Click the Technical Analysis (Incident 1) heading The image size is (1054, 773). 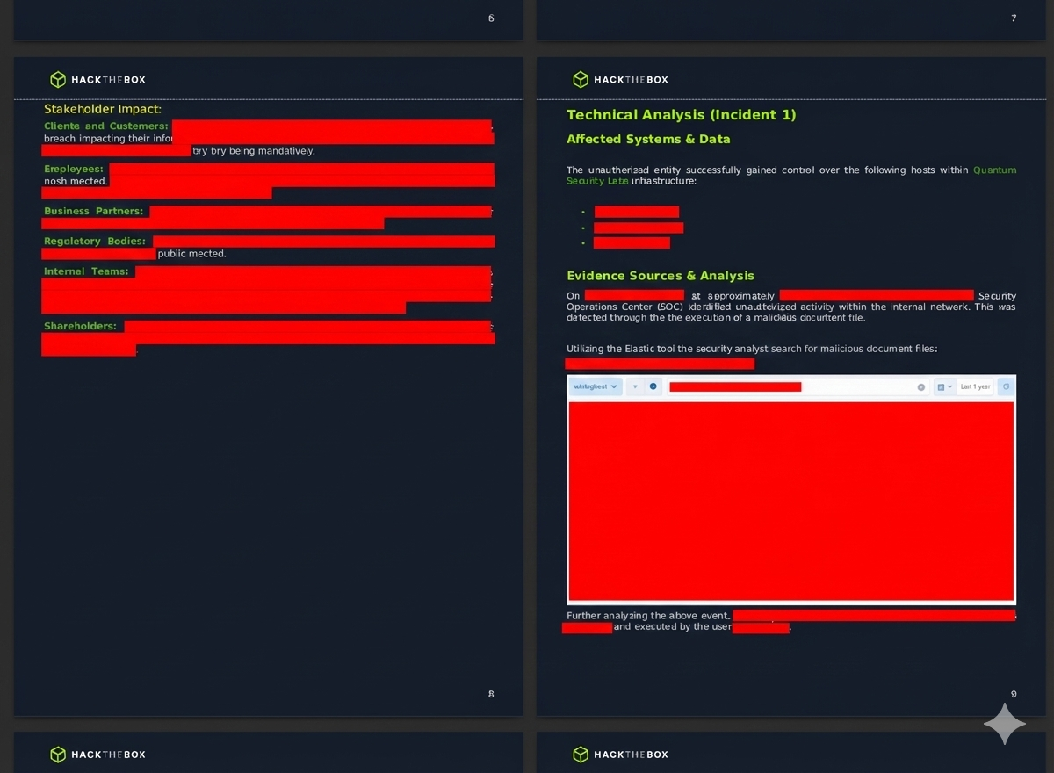click(681, 115)
